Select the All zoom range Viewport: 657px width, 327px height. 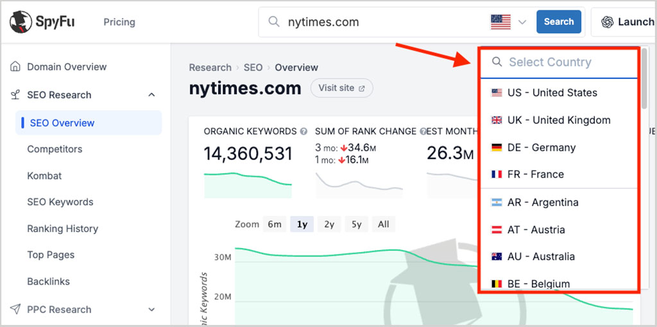pyautogui.click(x=384, y=224)
